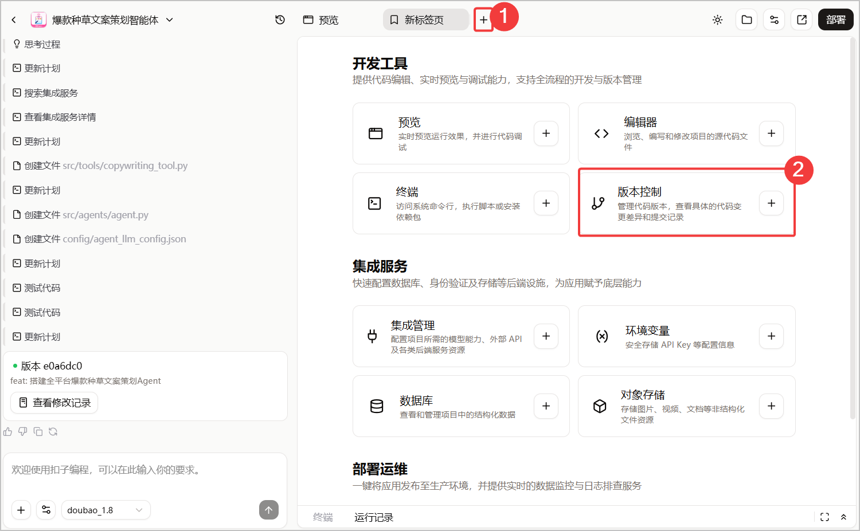860x531 pixels.
Task: Open the 版本控制 card
Action: (687, 203)
